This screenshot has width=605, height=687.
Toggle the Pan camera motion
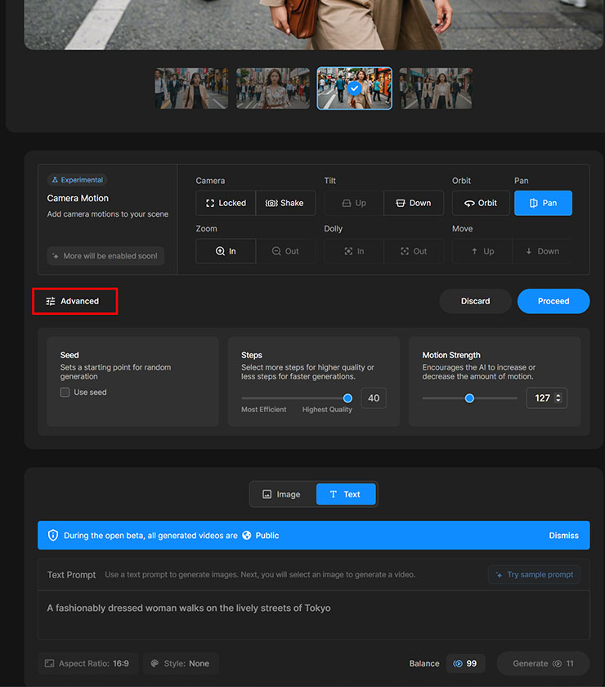[x=543, y=203]
